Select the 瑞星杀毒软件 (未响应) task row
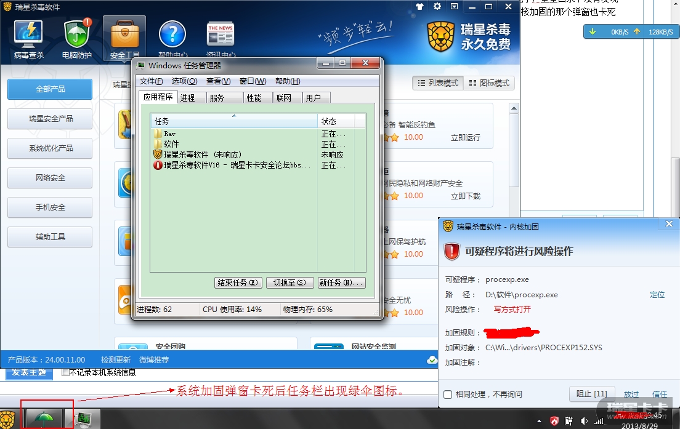 pyautogui.click(x=258, y=154)
